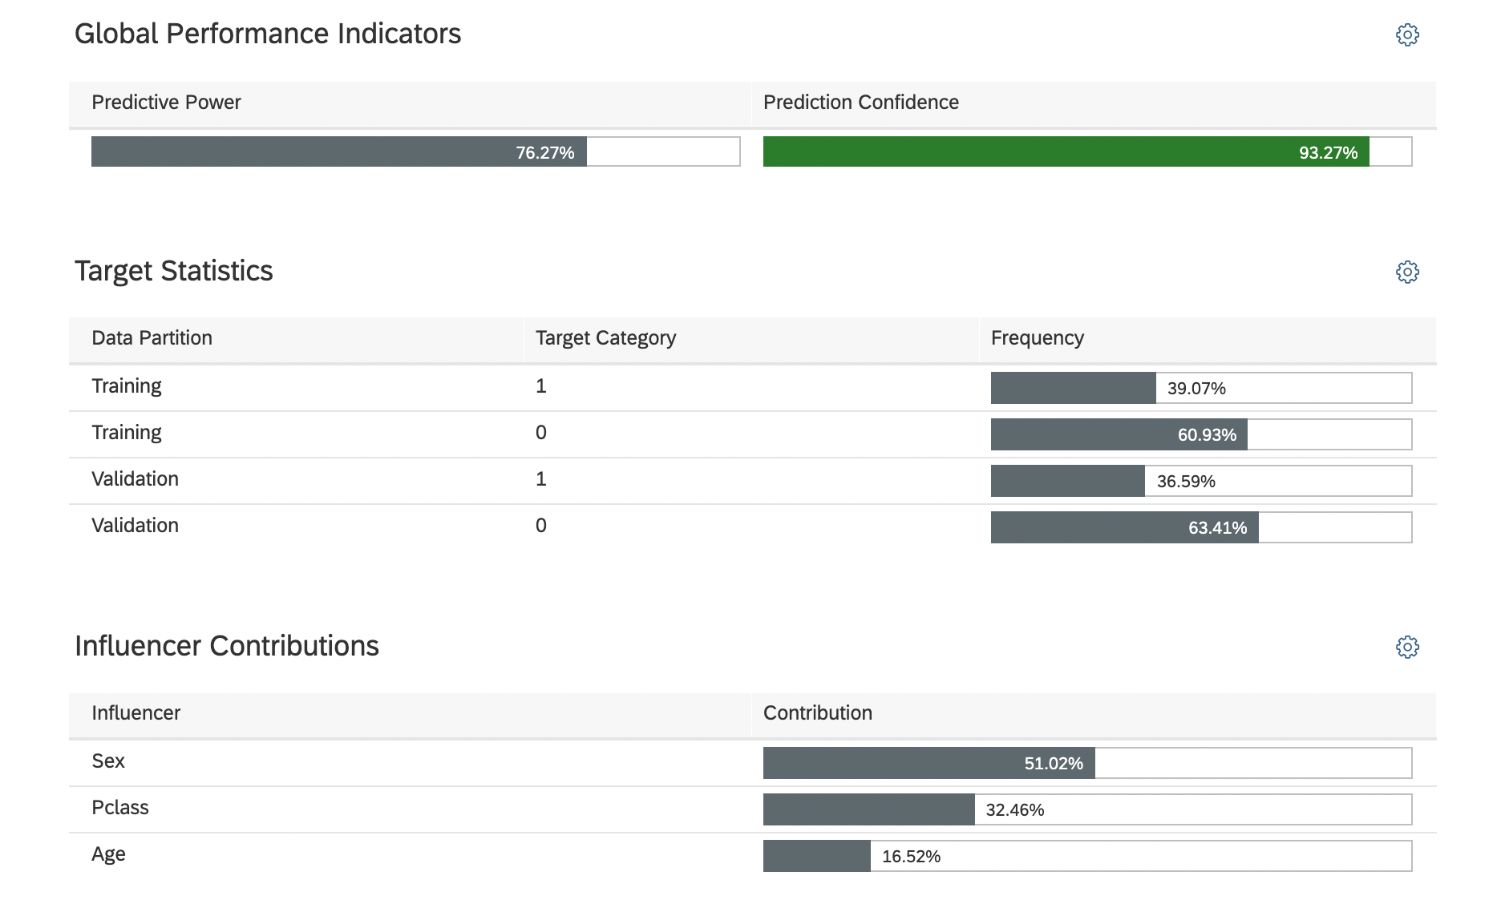Click the Influencer column header
The height and width of the screenshot is (912, 1501).
coord(136,713)
